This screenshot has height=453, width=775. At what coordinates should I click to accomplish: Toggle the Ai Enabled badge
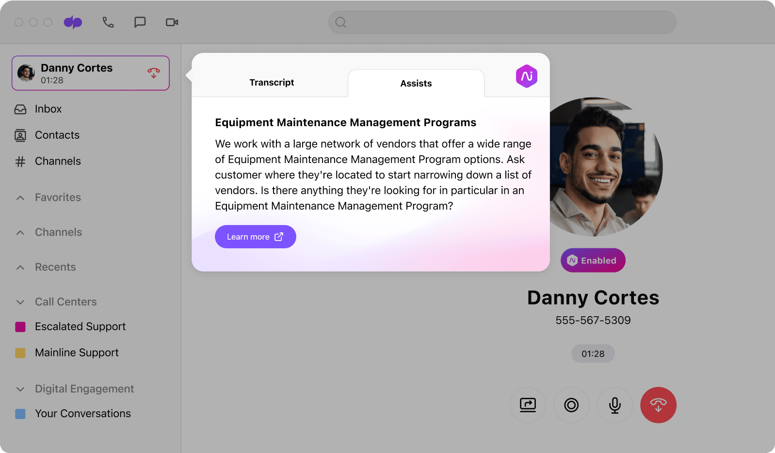coord(593,260)
